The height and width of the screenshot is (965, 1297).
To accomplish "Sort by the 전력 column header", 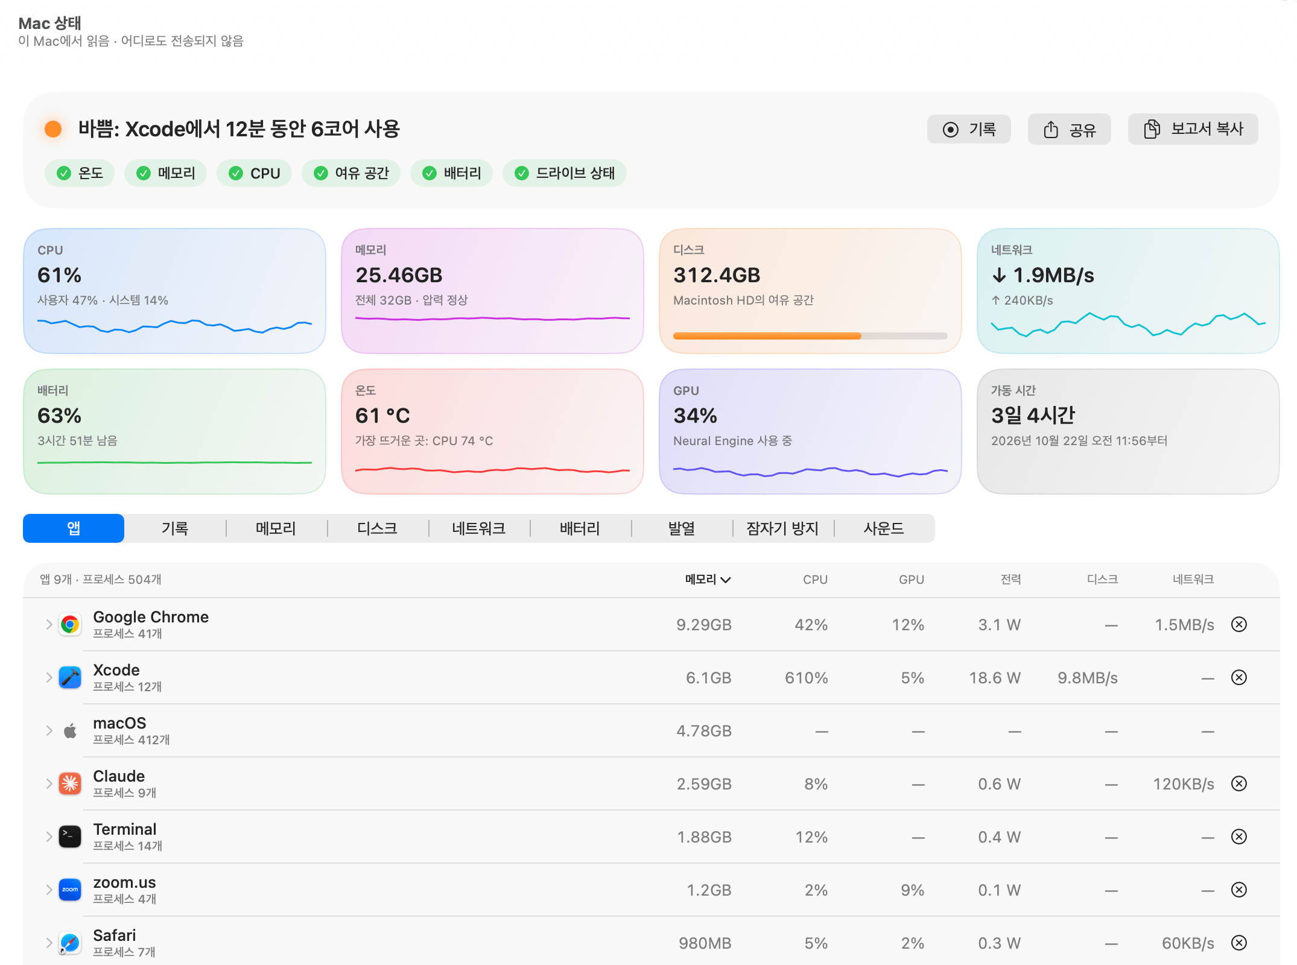I will 1010,580.
